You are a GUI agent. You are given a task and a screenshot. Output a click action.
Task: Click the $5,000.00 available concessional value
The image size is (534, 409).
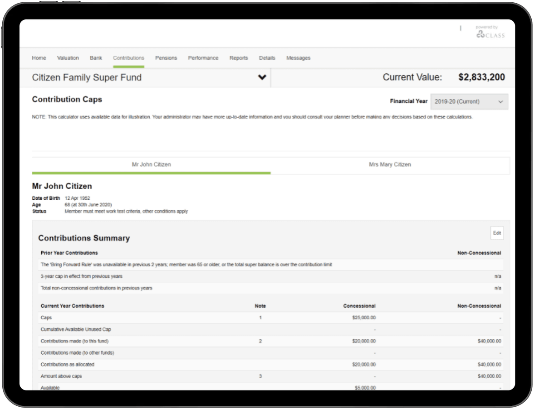point(365,388)
